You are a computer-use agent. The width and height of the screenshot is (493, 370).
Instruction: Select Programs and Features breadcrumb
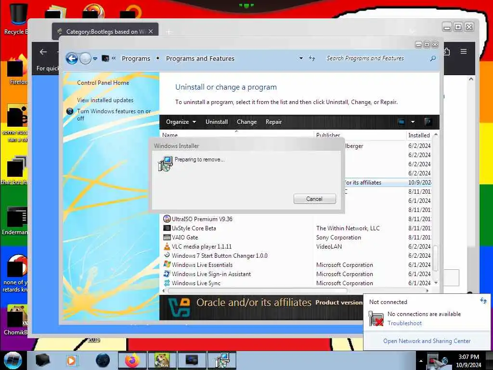click(200, 58)
